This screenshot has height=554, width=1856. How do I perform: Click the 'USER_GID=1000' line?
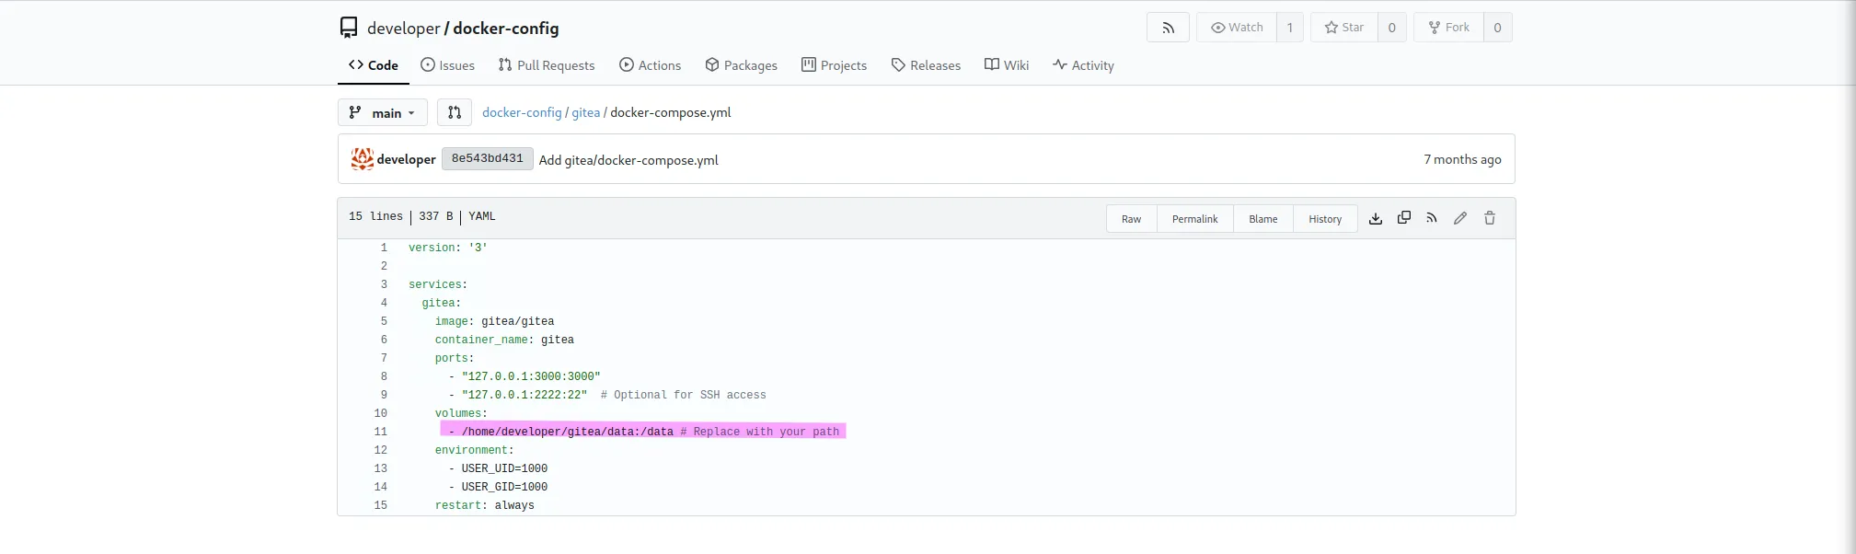point(504,487)
